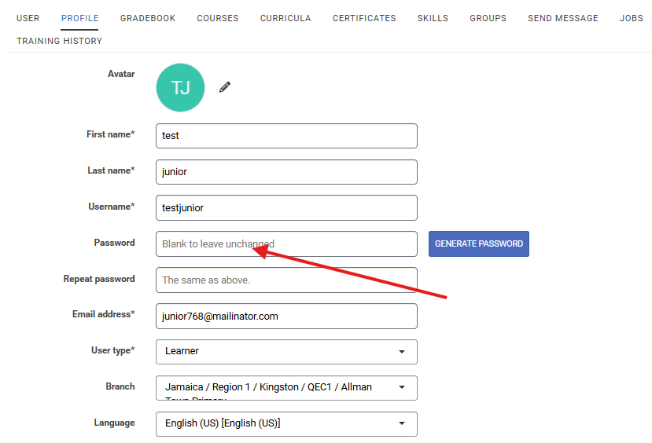Screen dimensions: 652x443
Task: Open the User tab
Action: point(28,18)
